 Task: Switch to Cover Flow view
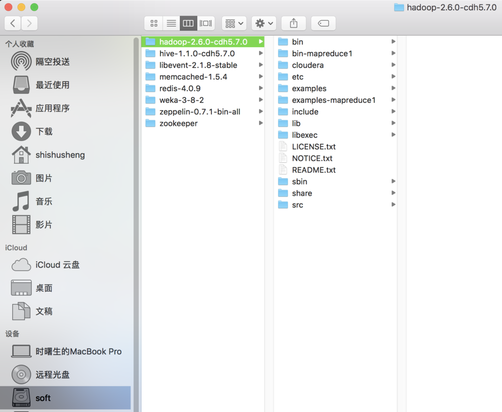point(205,23)
